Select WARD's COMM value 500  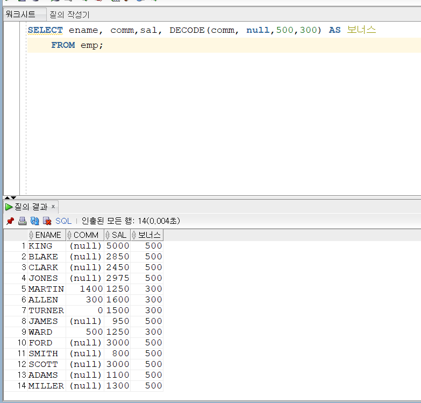pos(85,332)
